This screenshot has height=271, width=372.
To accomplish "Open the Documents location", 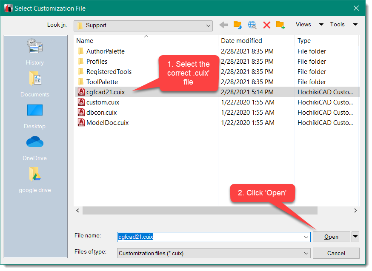I will point(35,84).
